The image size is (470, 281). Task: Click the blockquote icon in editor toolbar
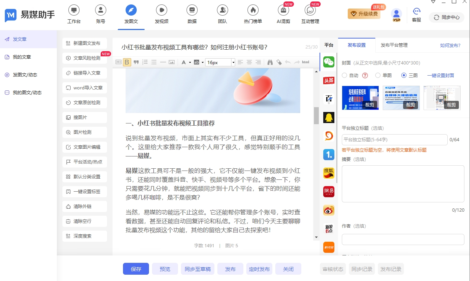point(136,62)
